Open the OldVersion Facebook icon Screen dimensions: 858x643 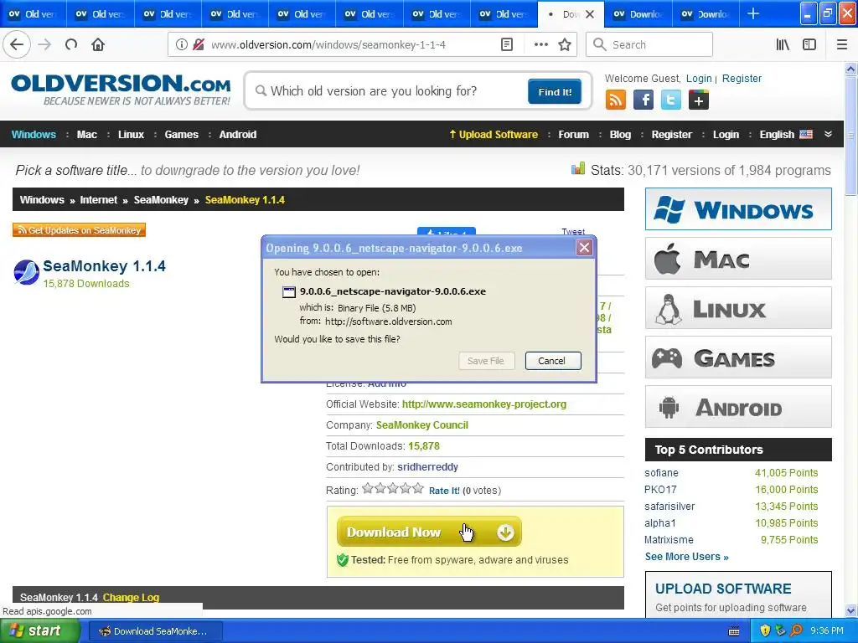(x=643, y=100)
